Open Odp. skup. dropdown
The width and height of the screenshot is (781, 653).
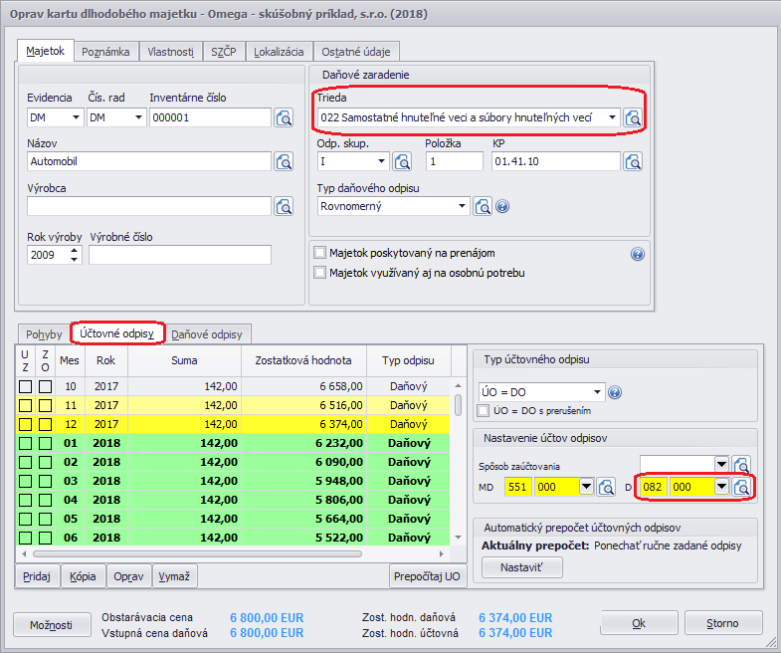pos(381,161)
